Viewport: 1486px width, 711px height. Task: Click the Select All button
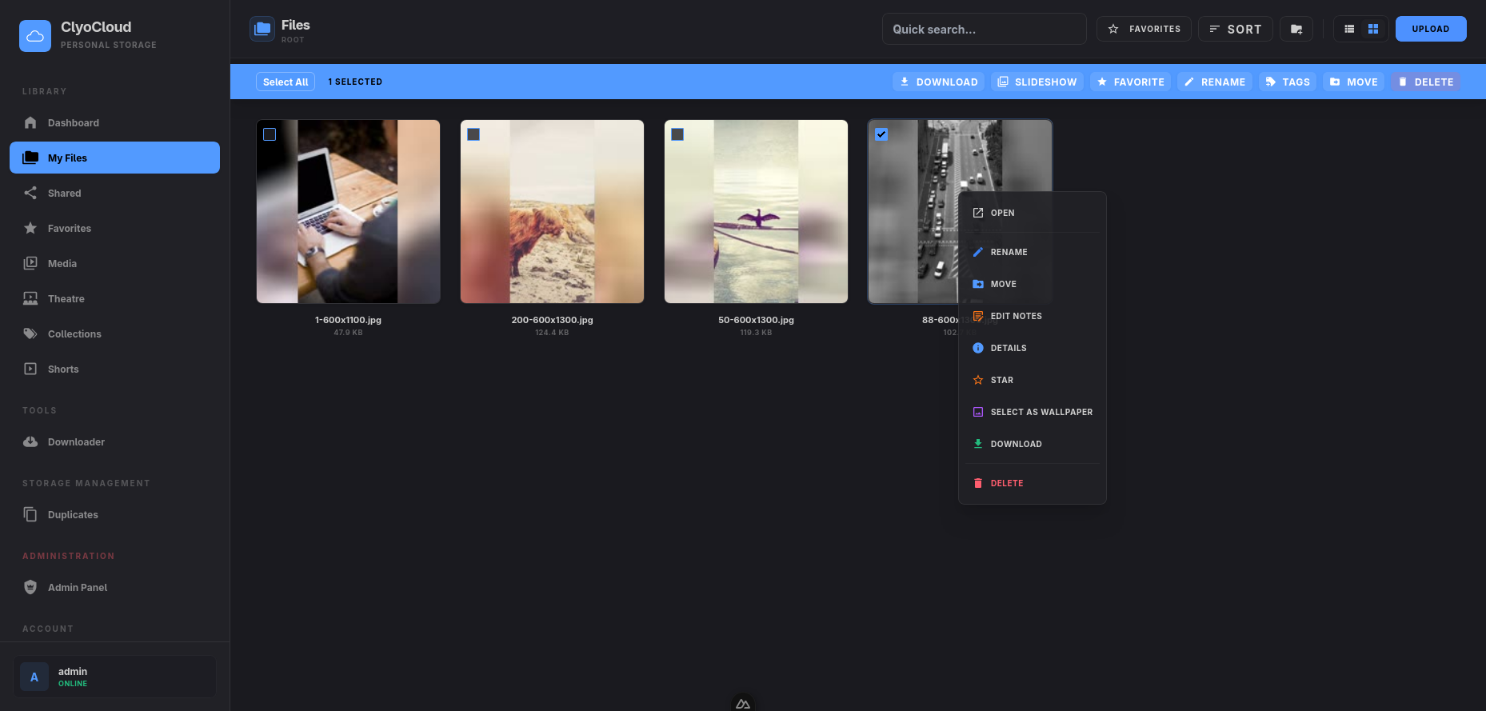point(286,82)
